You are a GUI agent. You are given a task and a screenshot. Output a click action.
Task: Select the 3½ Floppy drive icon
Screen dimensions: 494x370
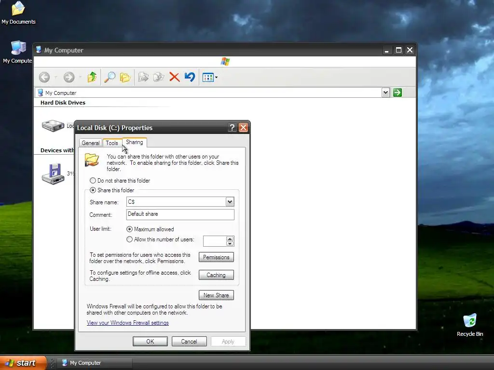pyautogui.click(x=53, y=173)
